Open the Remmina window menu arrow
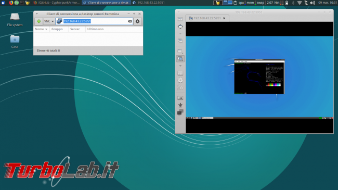The height and width of the screenshot is (190, 338). (x=37, y=14)
